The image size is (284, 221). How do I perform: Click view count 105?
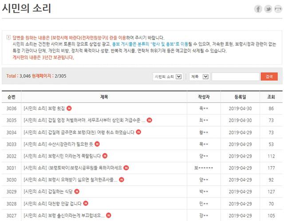pyautogui.click(x=271, y=216)
